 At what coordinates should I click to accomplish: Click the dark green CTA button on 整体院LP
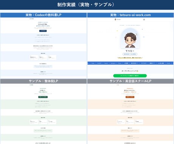tap(43, 97)
